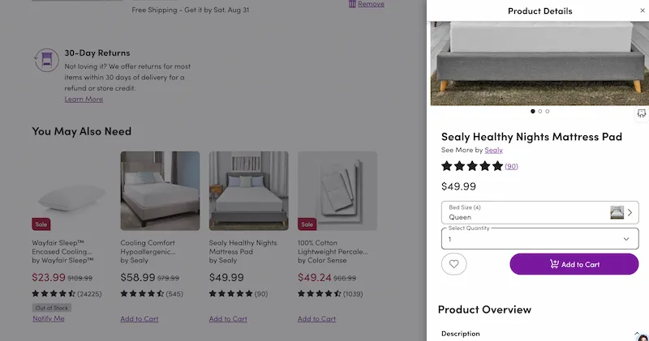Viewport: 649px width, 341px height.
Task: Click the Learn More returns link
Action: (x=84, y=99)
